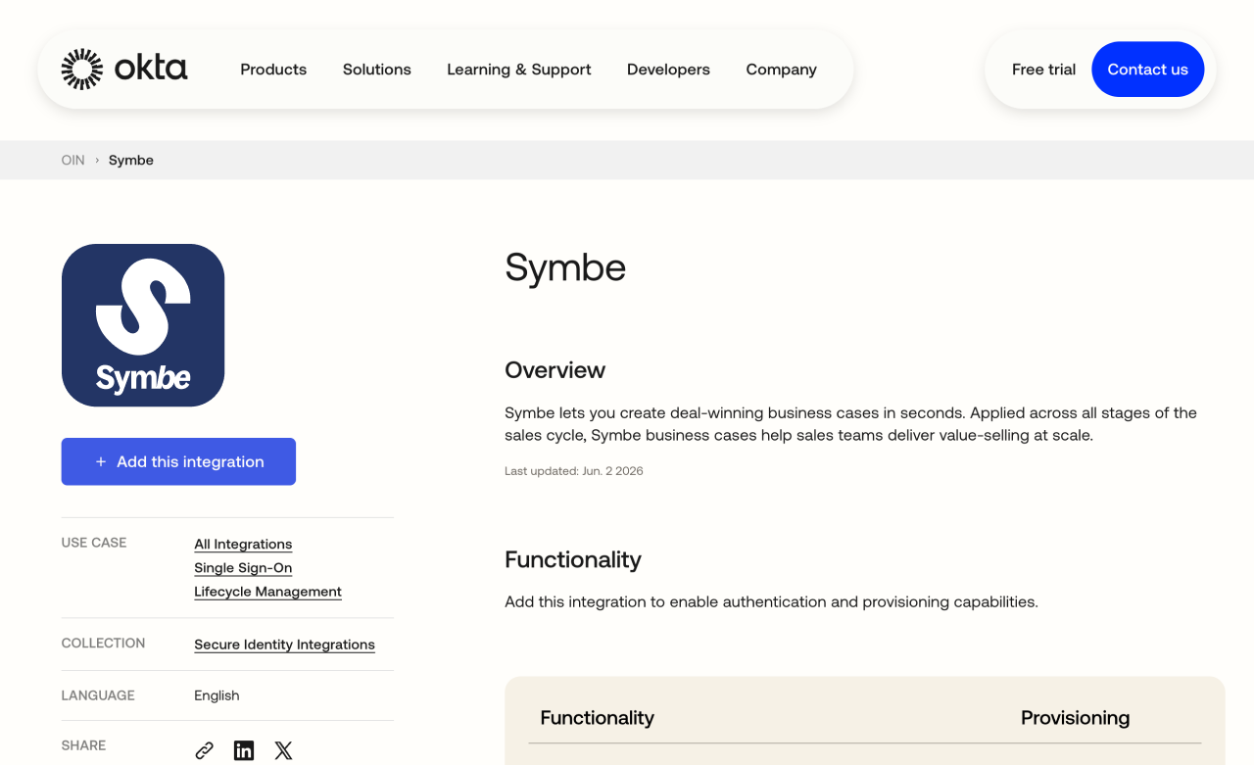Open the Products menu
Screen dimensions: 1254x765
[273, 70]
